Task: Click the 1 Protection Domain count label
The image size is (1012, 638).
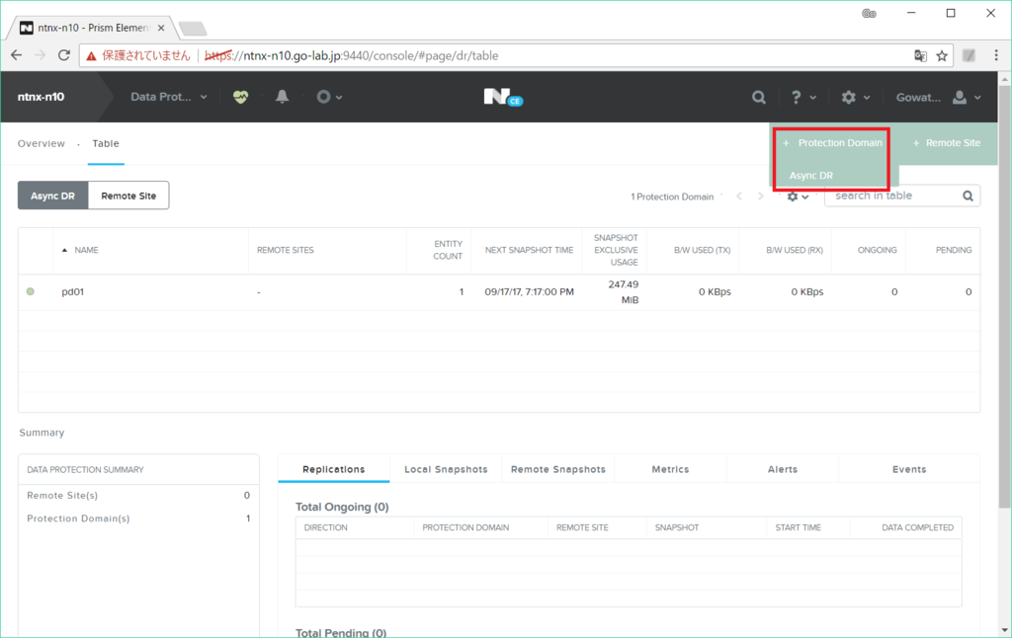Action: pos(672,197)
